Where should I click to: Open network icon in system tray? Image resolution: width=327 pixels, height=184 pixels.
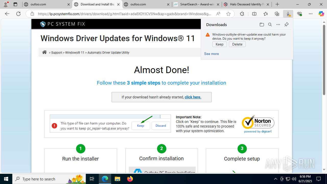(288, 179)
